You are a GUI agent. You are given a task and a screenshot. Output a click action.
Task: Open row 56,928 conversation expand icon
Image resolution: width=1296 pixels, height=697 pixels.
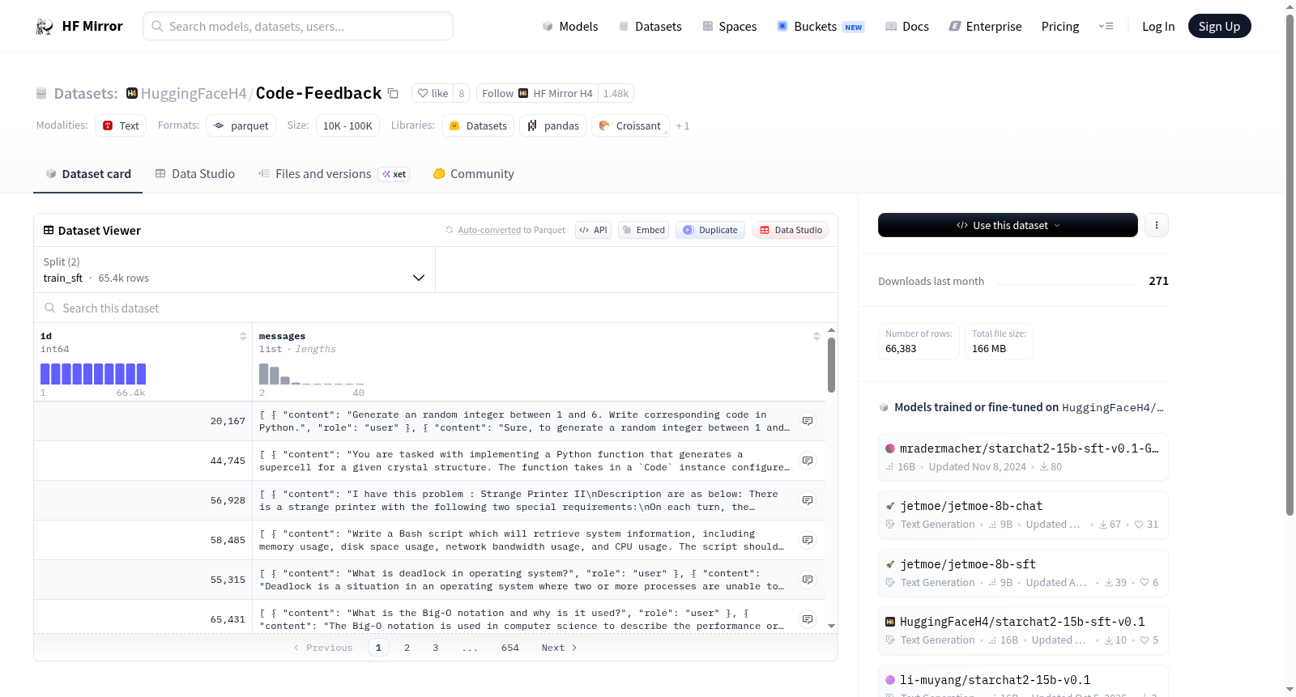point(808,500)
